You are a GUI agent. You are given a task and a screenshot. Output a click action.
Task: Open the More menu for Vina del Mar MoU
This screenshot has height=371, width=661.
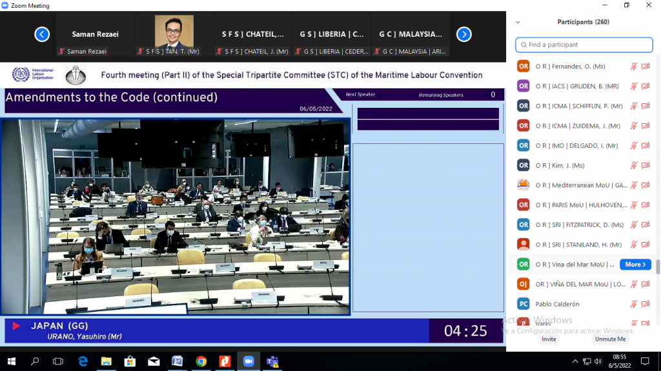coord(635,265)
